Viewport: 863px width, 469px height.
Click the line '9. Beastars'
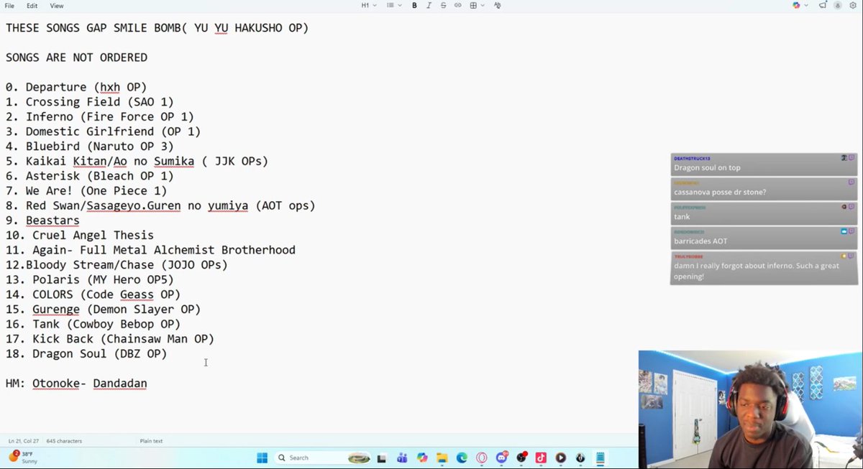[x=42, y=220]
